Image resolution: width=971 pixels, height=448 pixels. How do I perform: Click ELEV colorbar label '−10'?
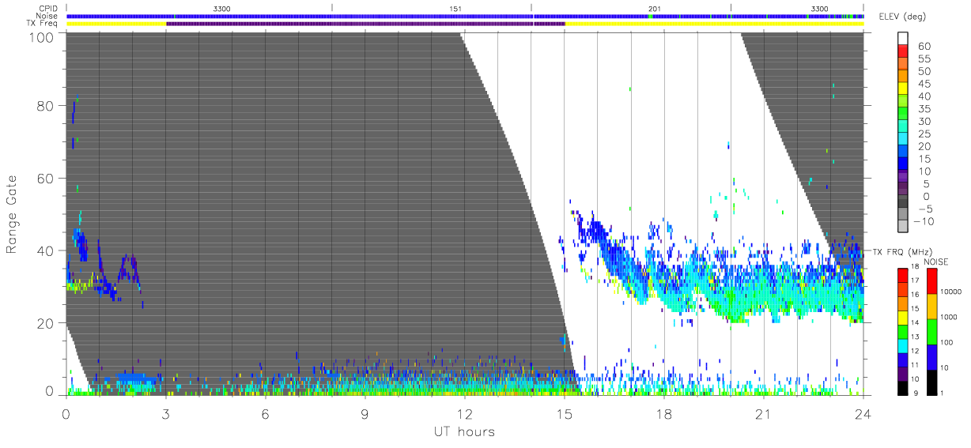pos(924,221)
